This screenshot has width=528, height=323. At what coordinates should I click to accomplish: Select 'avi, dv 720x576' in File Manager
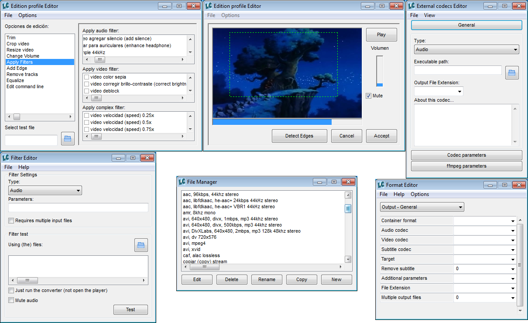coord(263,237)
